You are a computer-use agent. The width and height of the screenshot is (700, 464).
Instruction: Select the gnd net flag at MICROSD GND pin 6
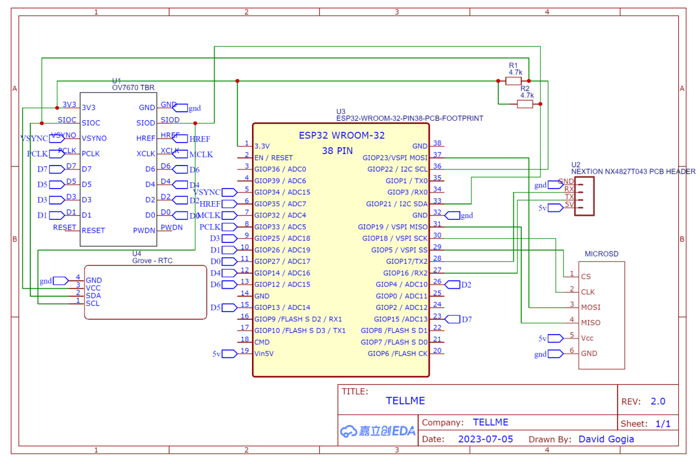click(x=556, y=354)
